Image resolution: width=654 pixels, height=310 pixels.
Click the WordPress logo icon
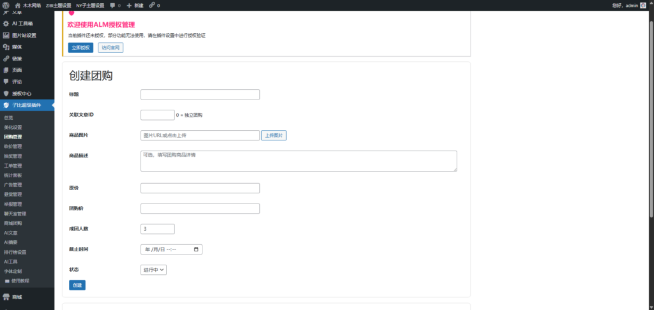(x=6, y=5)
